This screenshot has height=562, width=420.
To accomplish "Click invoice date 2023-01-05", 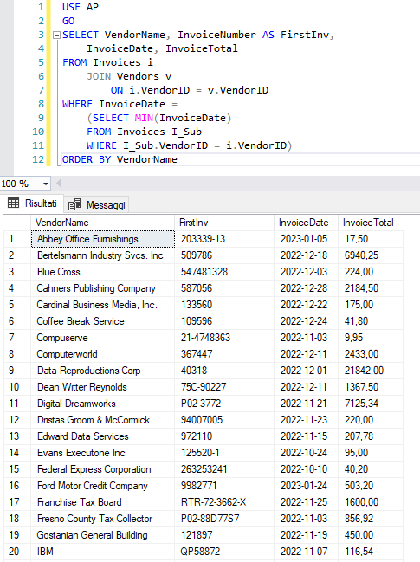I will [x=306, y=239].
